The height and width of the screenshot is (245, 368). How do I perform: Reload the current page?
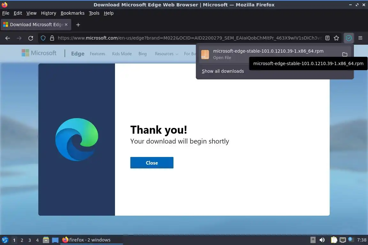31,38
